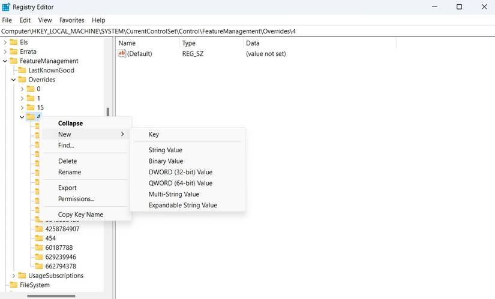Open the Help menu
Screen dimensions: 495x299
[98, 20]
